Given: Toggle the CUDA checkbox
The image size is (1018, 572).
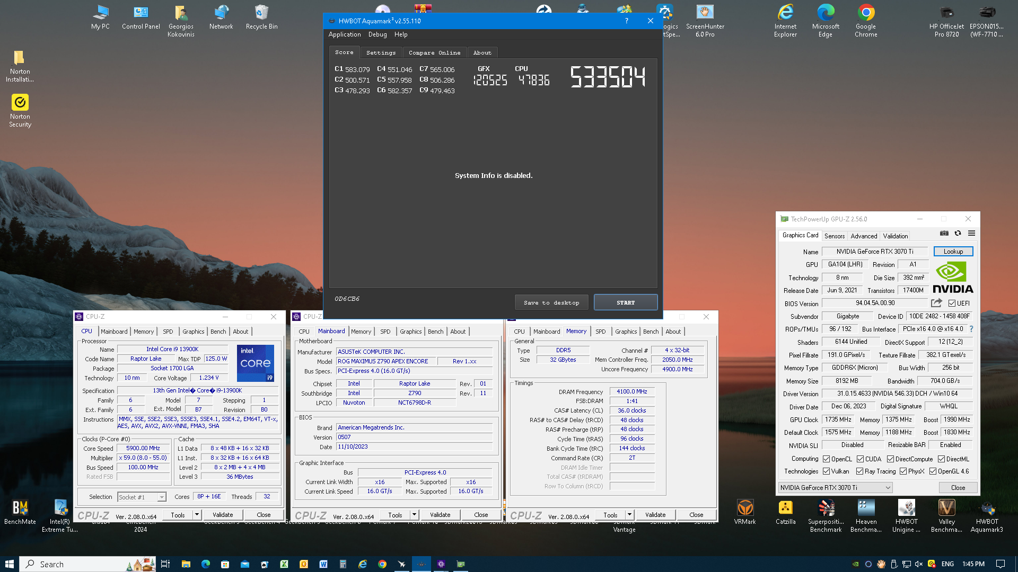Looking at the screenshot, I should tap(860, 459).
